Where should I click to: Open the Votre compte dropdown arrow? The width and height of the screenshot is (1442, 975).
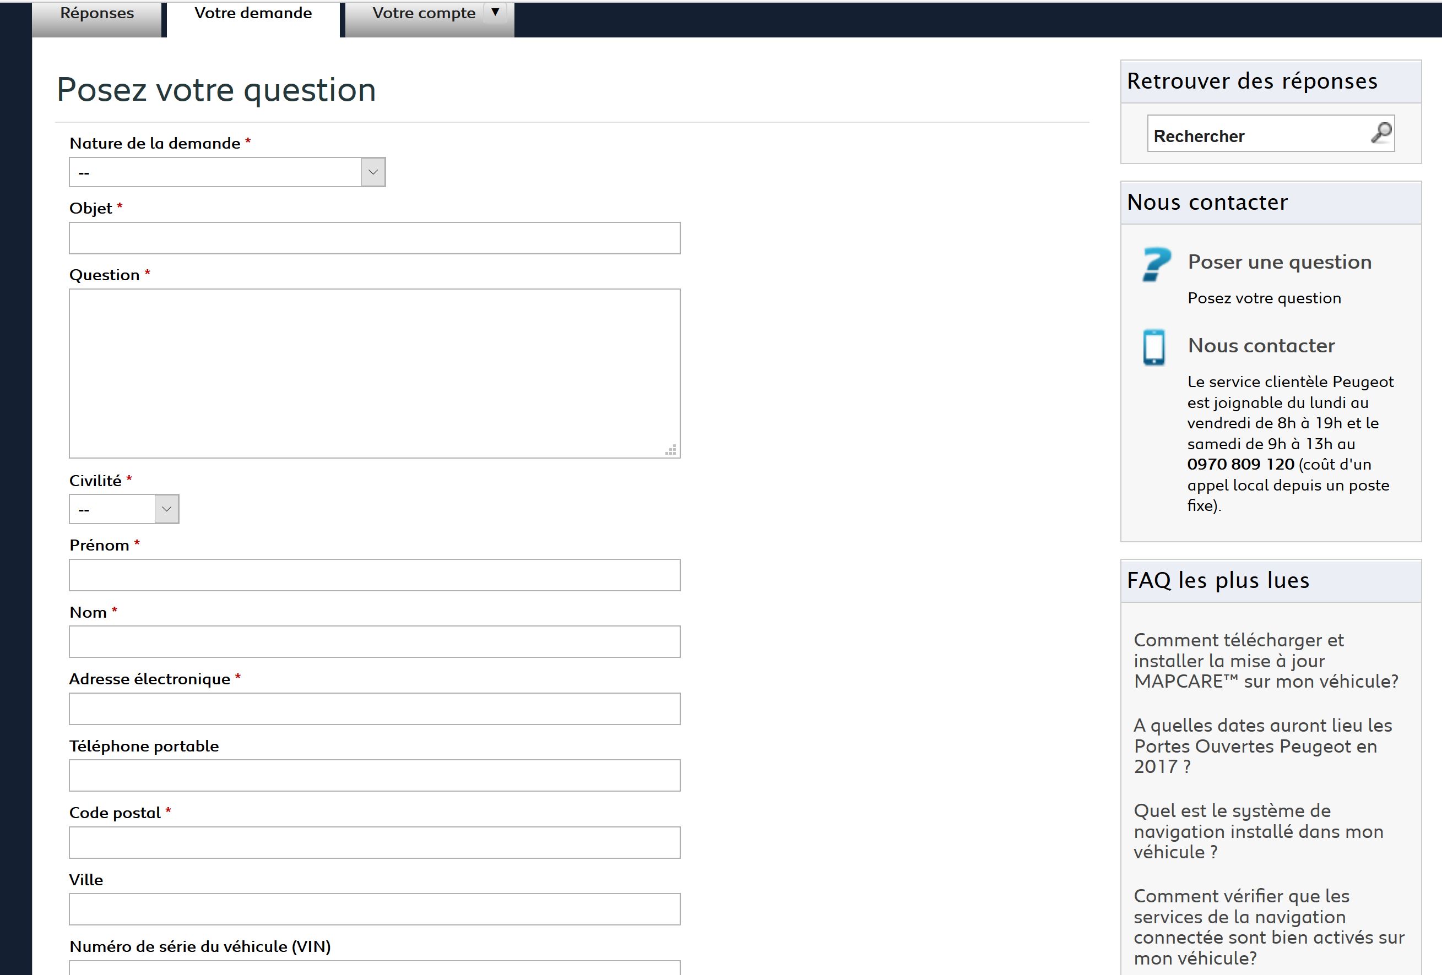(x=495, y=13)
